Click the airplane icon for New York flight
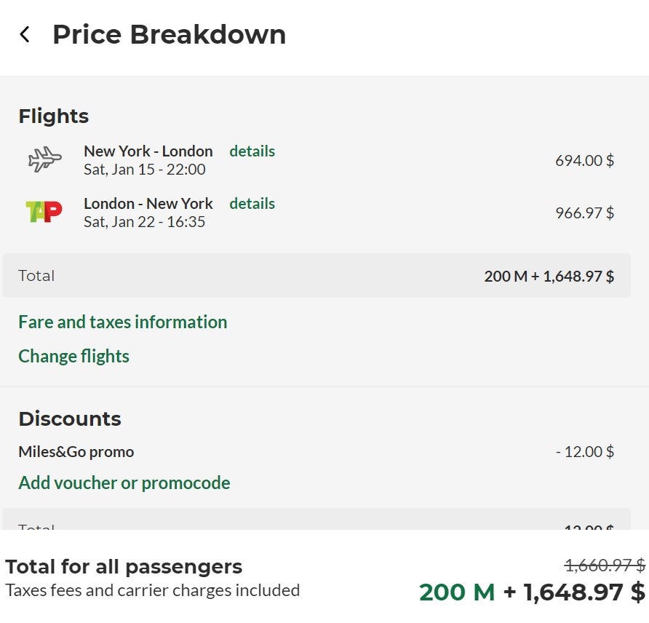Viewport: 649px width, 623px height. tap(44, 159)
